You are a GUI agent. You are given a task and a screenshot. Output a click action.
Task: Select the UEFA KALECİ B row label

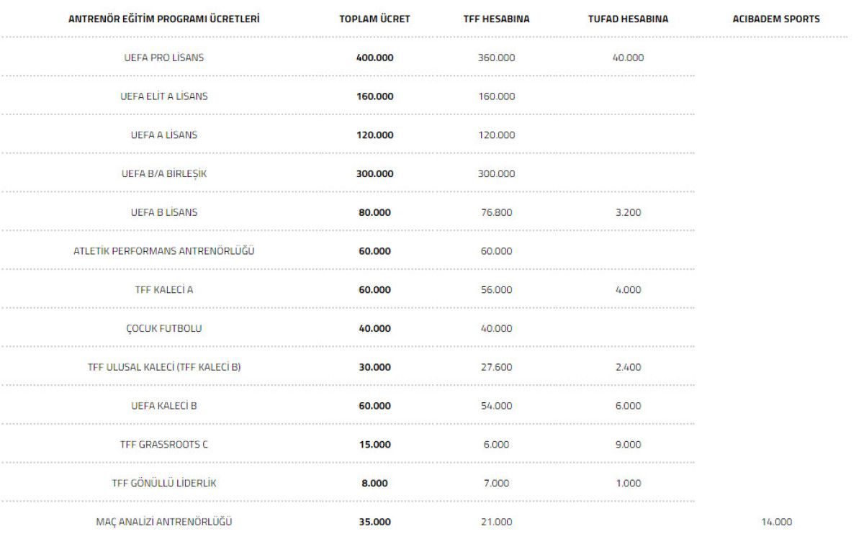pyautogui.click(x=164, y=406)
